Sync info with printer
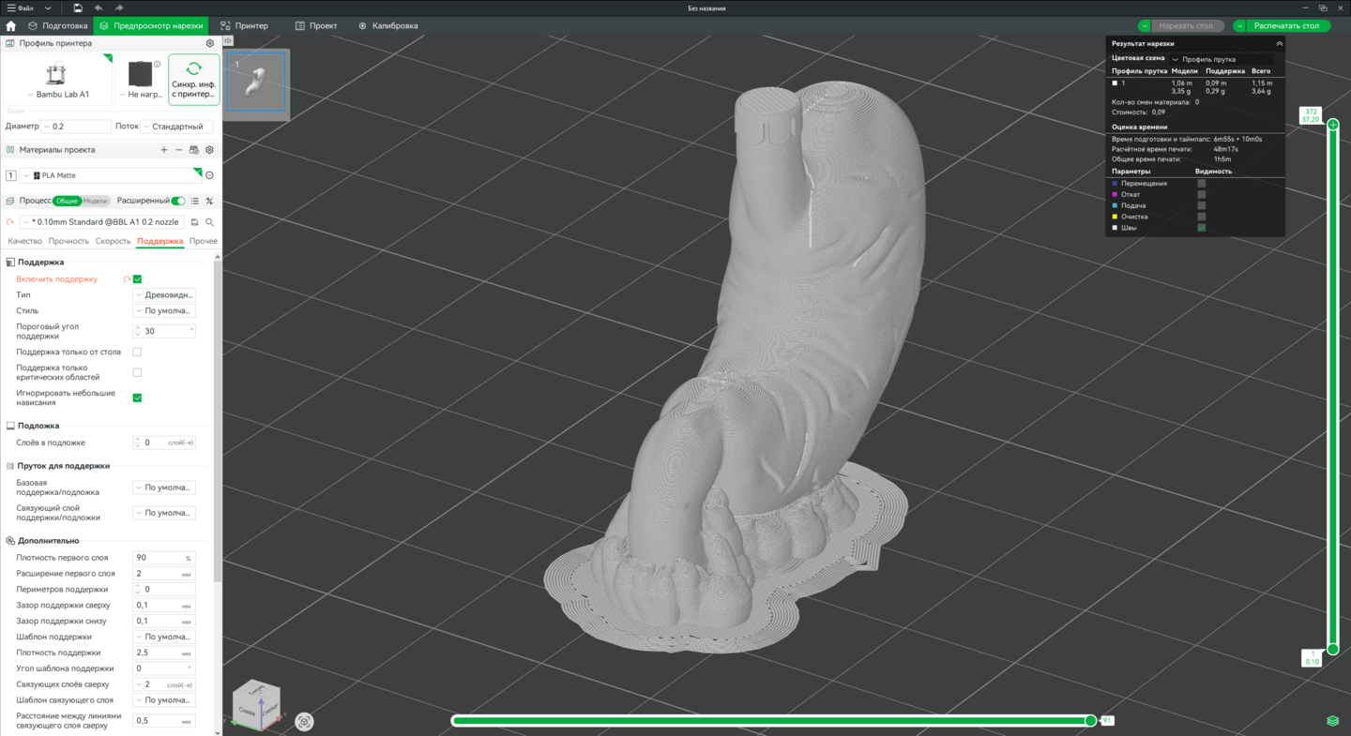Screen dimensions: 1351x736 pyautogui.click(x=194, y=79)
